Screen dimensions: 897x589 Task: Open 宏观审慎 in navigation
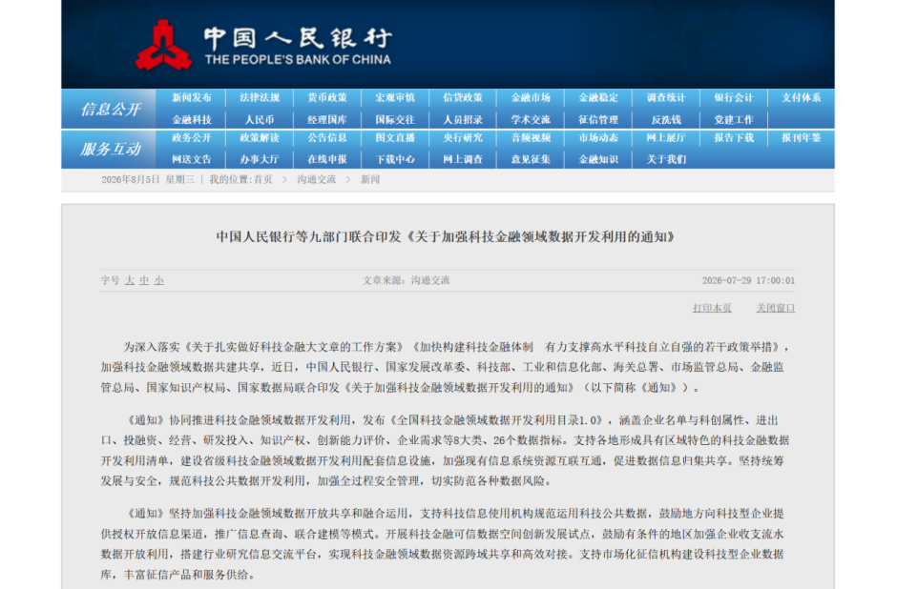pyautogui.click(x=395, y=98)
